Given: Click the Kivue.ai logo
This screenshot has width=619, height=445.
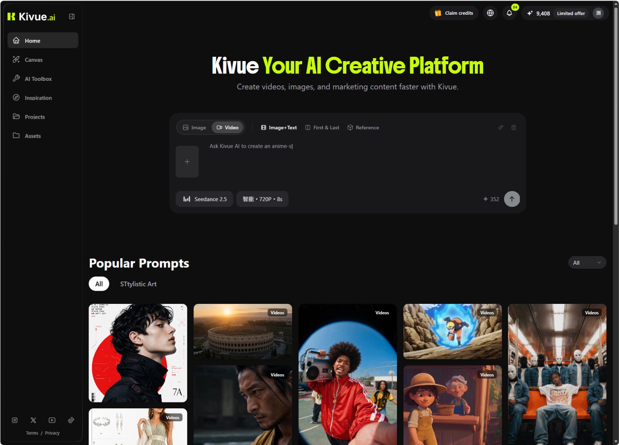Looking at the screenshot, I should [31, 17].
